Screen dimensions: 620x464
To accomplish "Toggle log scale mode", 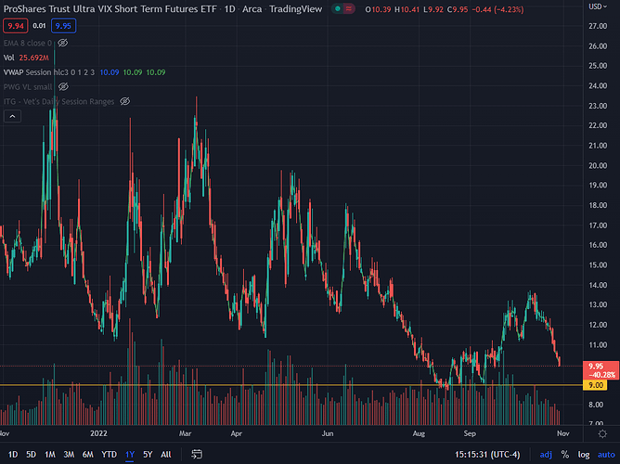I will coord(584,455).
